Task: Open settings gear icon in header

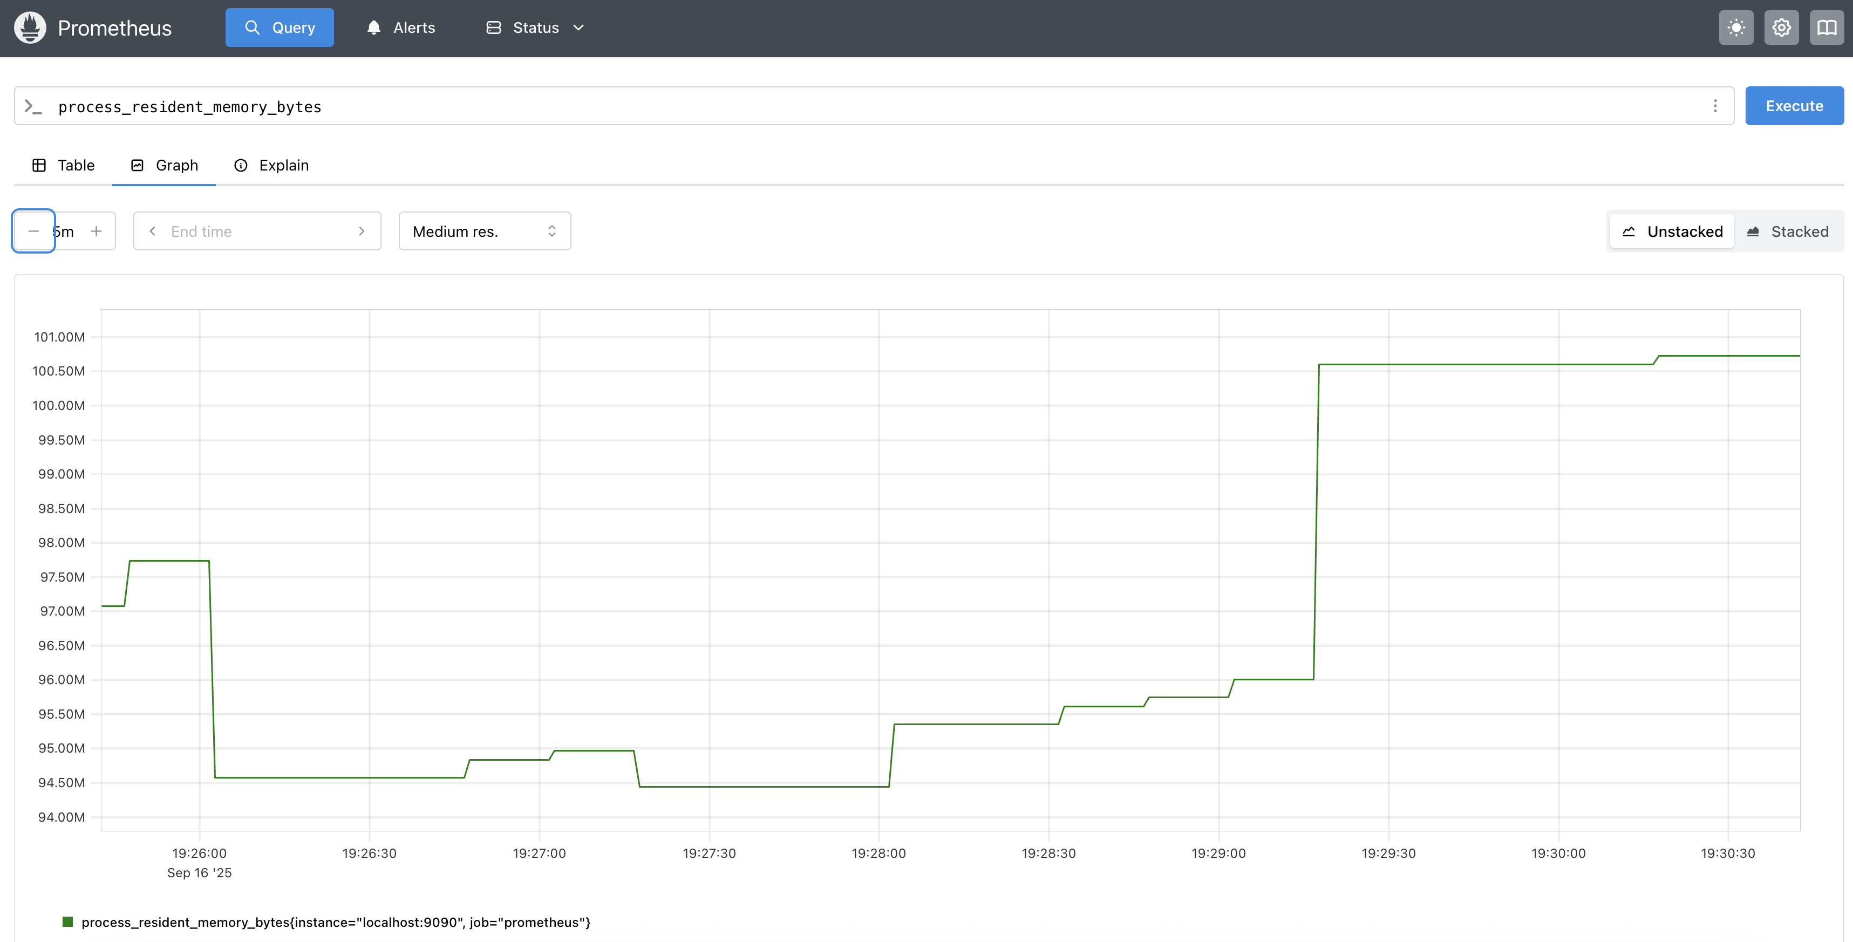Action: [x=1781, y=28]
